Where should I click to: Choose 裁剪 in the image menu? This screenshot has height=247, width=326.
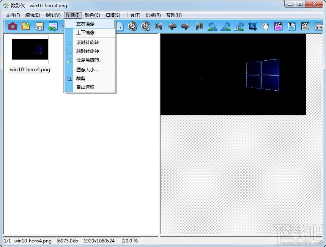tap(90, 79)
